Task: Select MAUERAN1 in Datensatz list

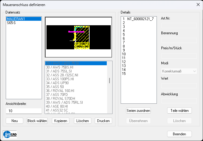Action: [x=24, y=19]
